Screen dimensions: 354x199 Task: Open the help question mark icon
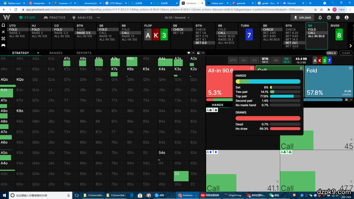point(329,18)
